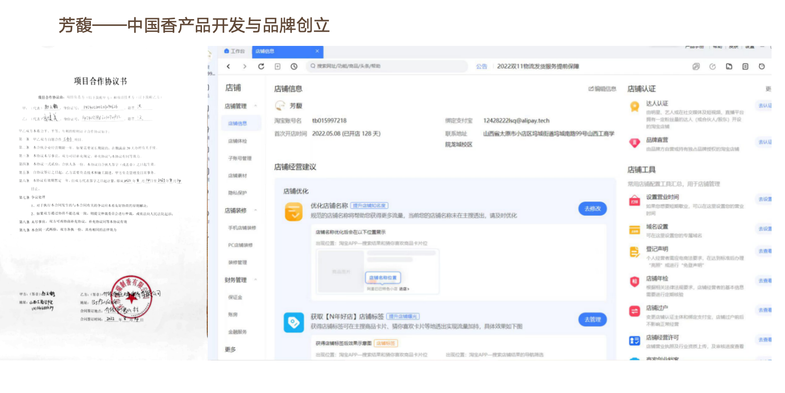Click the circular arrow icon in top-right toolbar
Screen dimensions: 785x393
(x=712, y=66)
